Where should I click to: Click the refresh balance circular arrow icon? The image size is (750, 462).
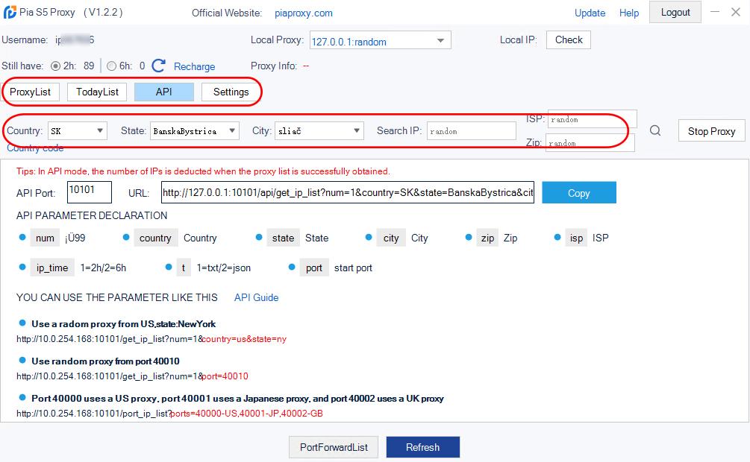158,66
